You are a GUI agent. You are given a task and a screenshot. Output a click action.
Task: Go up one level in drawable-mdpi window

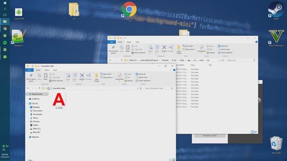point(39,88)
